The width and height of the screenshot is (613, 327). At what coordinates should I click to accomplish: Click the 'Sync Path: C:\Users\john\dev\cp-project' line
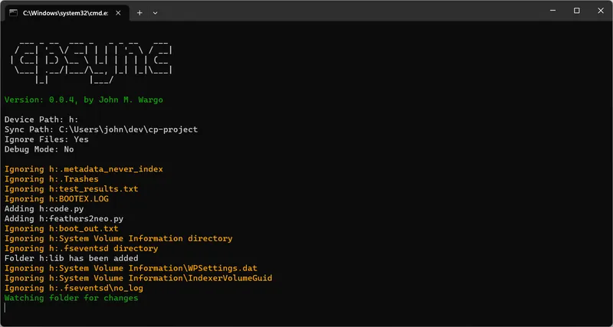point(101,129)
